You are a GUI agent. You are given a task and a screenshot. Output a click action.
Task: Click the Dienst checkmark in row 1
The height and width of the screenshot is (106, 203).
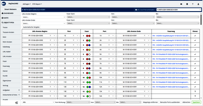tap(195, 36)
